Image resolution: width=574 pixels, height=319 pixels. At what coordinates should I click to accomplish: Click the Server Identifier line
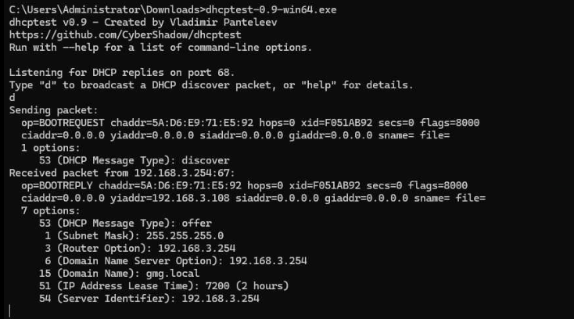[149, 298]
